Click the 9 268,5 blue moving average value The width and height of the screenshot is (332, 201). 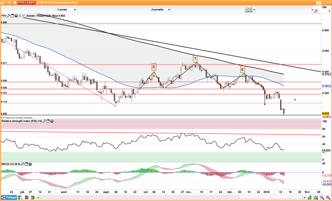click(x=326, y=86)
